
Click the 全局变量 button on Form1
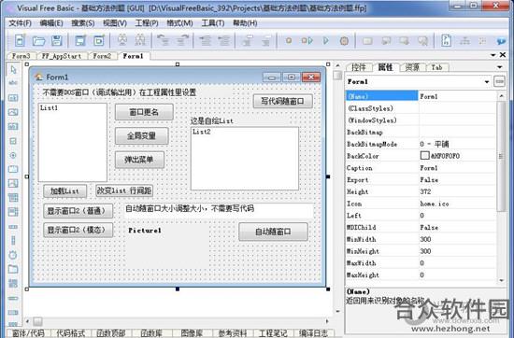(142, 135)
